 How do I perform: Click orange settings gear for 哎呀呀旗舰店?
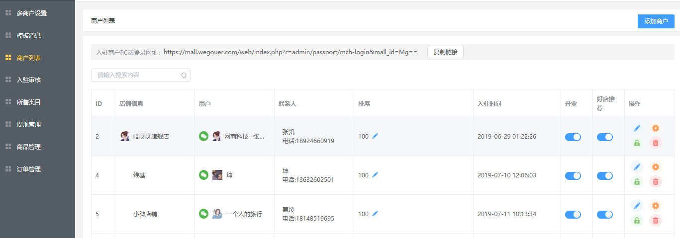pos(656,128)
